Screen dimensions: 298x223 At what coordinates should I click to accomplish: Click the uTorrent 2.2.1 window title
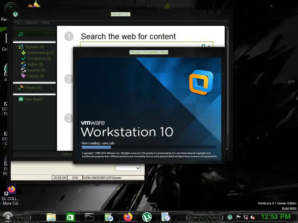click(120, 14)
